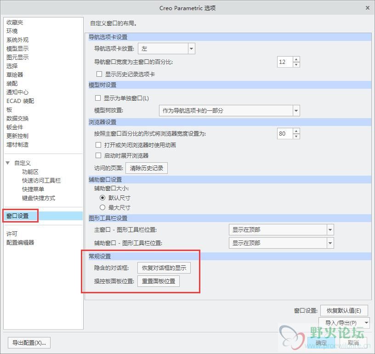This screenshot has width=375, height=354.
Task: Enable 启动时展开浏览器 checkbox
Action: coord(98,156)
